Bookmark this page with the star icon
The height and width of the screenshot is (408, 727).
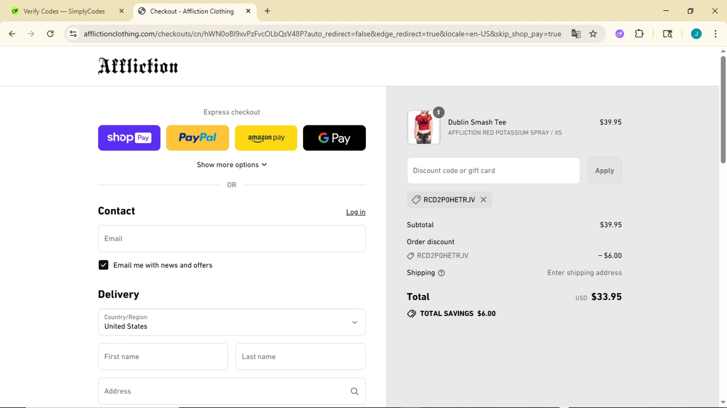pos(593,34)
